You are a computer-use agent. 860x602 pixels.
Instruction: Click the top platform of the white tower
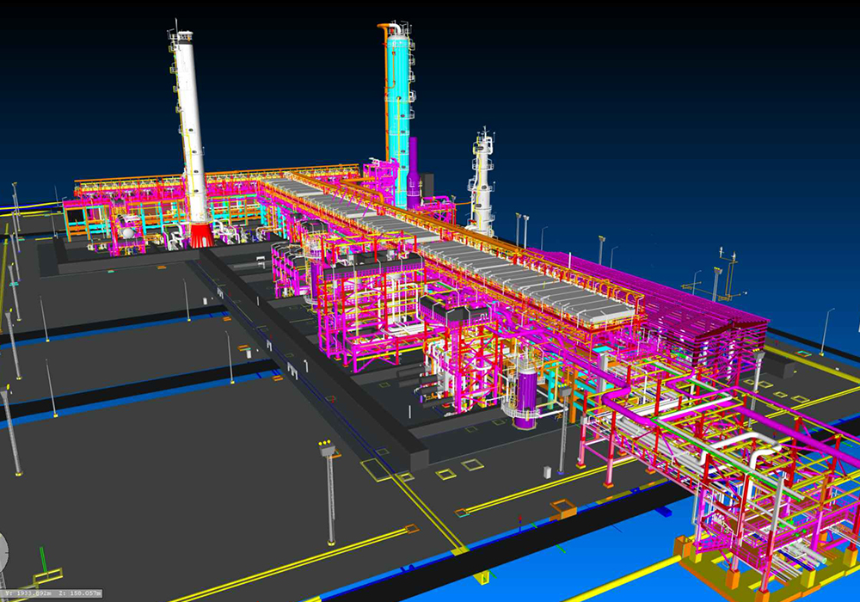(181, 36)
